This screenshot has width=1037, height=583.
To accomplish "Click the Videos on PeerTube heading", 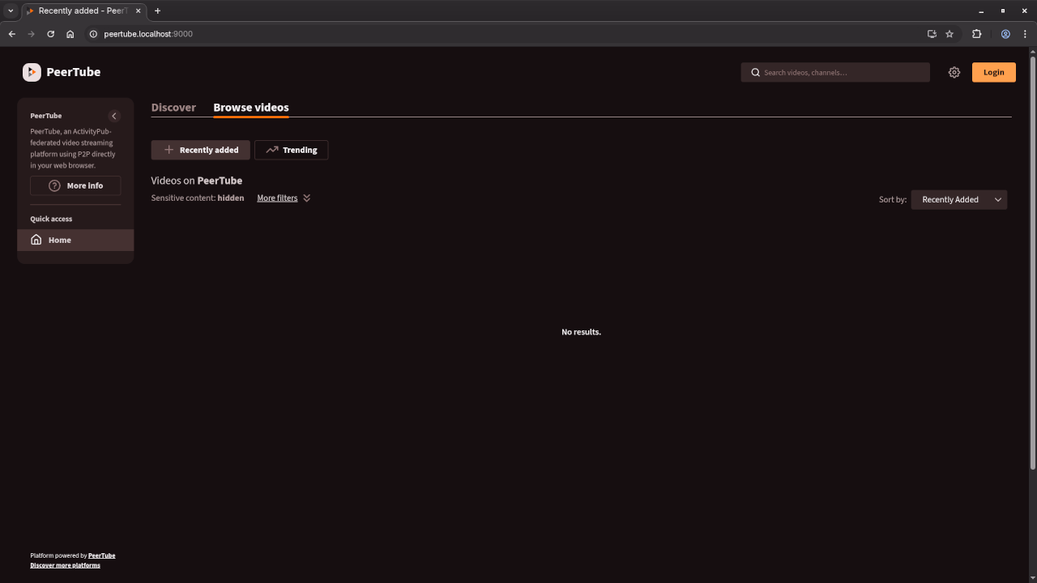I will point(197,181).
